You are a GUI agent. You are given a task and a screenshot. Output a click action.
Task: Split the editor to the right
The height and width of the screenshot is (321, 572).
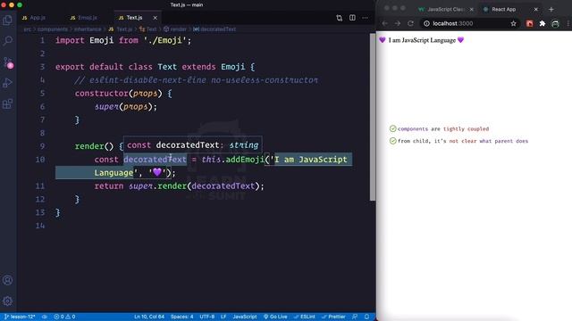(x=352, y=18)
